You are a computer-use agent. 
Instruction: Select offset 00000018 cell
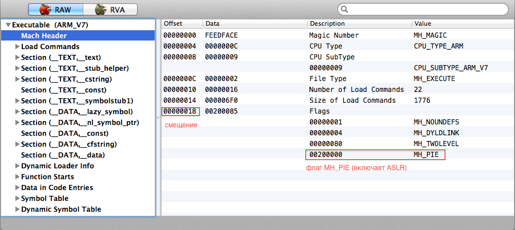180,111
